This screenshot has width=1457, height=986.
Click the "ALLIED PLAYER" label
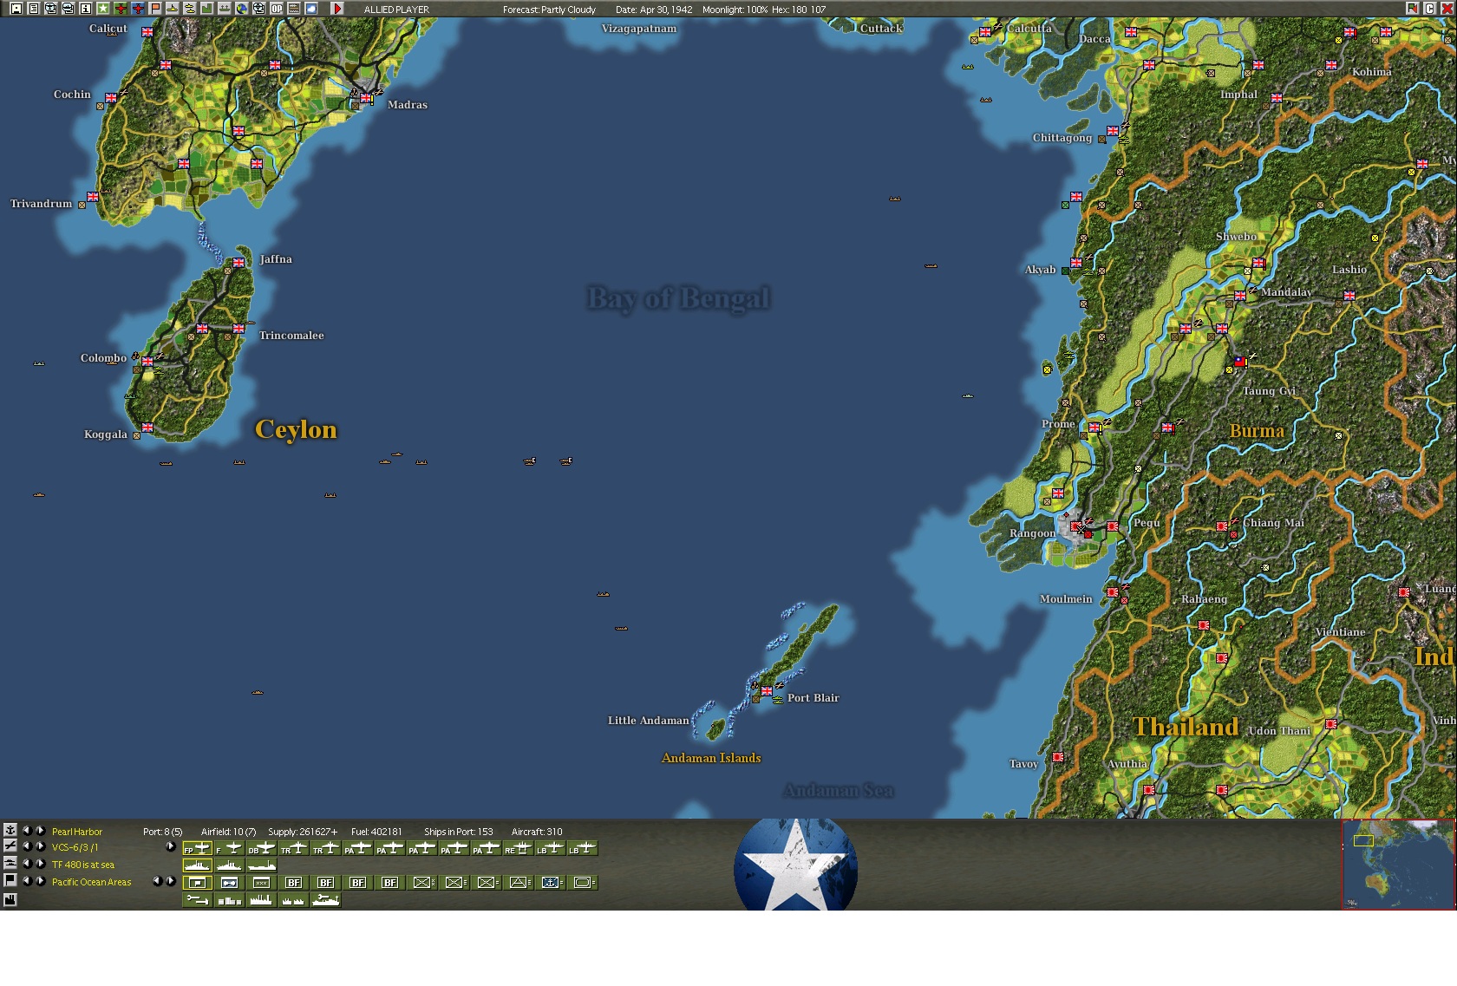(396, 10)
